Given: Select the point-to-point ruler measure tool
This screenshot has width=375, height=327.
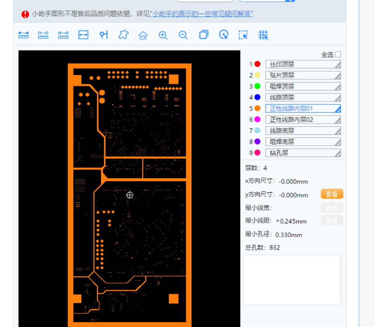Looking at the screenshot, I should (23, 35).
